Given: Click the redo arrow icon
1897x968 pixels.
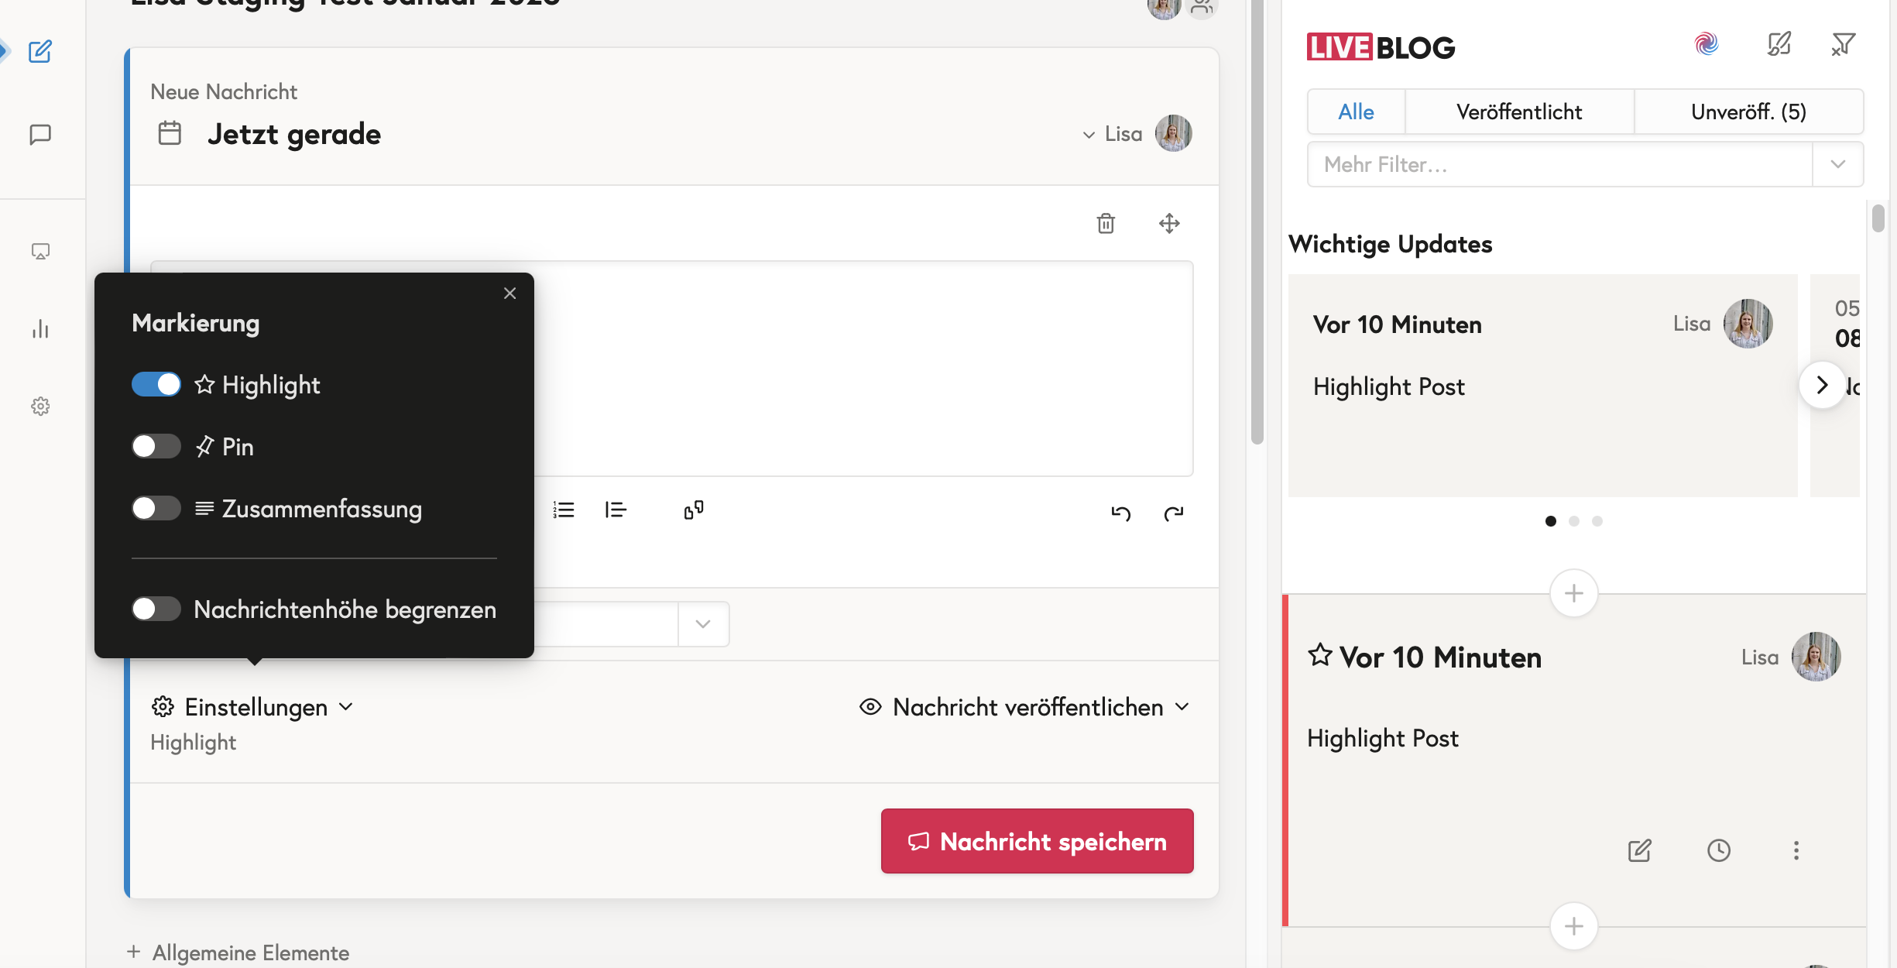Looking at the screenshot, I should (1174, 513).
